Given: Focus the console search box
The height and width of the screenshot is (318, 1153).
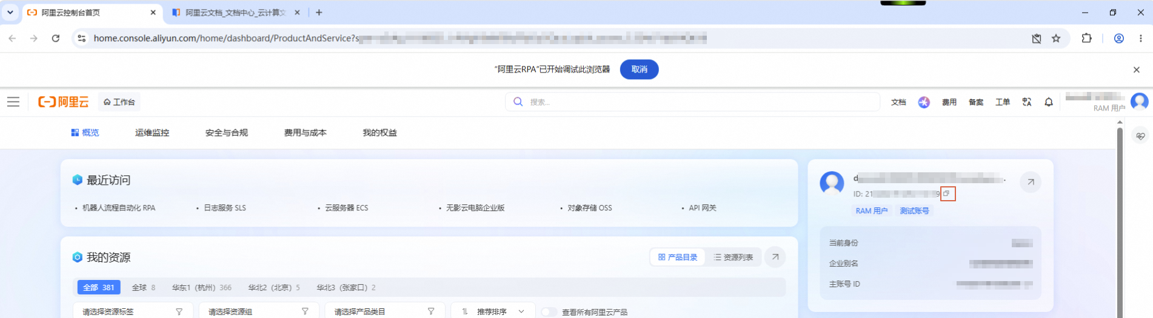Looking at the screenshot, I should 692,102.
